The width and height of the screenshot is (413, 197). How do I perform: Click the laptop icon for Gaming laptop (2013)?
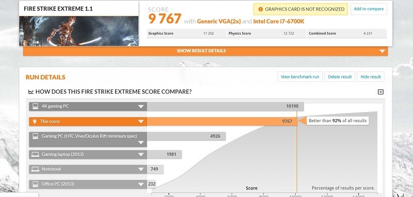click(35, 154)
